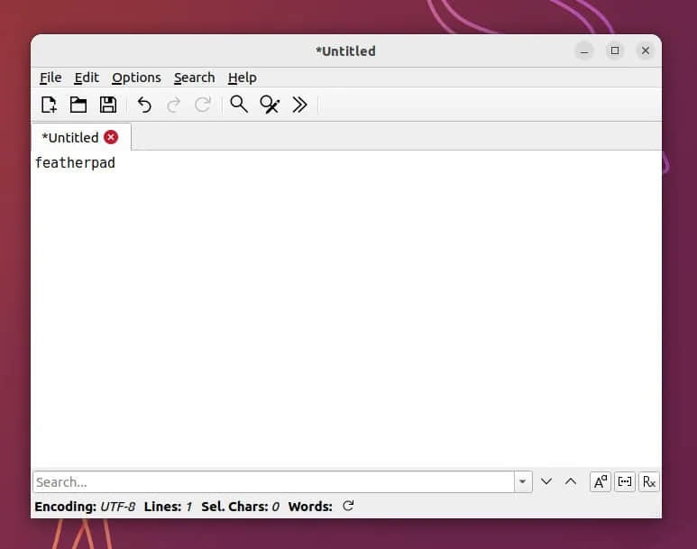
Task: Click the Words: status label
Action: pyautogui.click(x=310, y=507)
